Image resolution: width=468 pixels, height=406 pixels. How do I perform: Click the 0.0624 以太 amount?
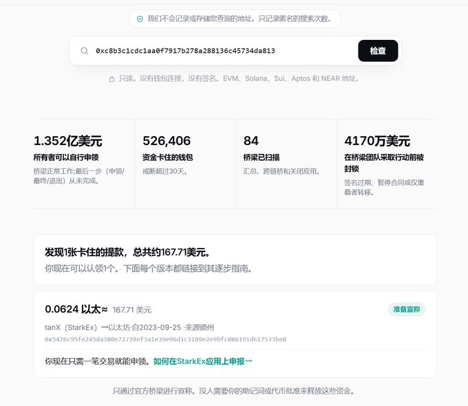76,309
